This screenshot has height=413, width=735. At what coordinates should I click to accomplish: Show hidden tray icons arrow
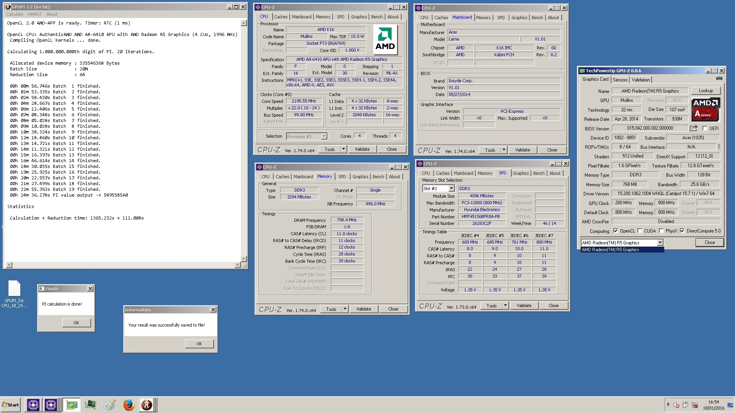(668, 405)
